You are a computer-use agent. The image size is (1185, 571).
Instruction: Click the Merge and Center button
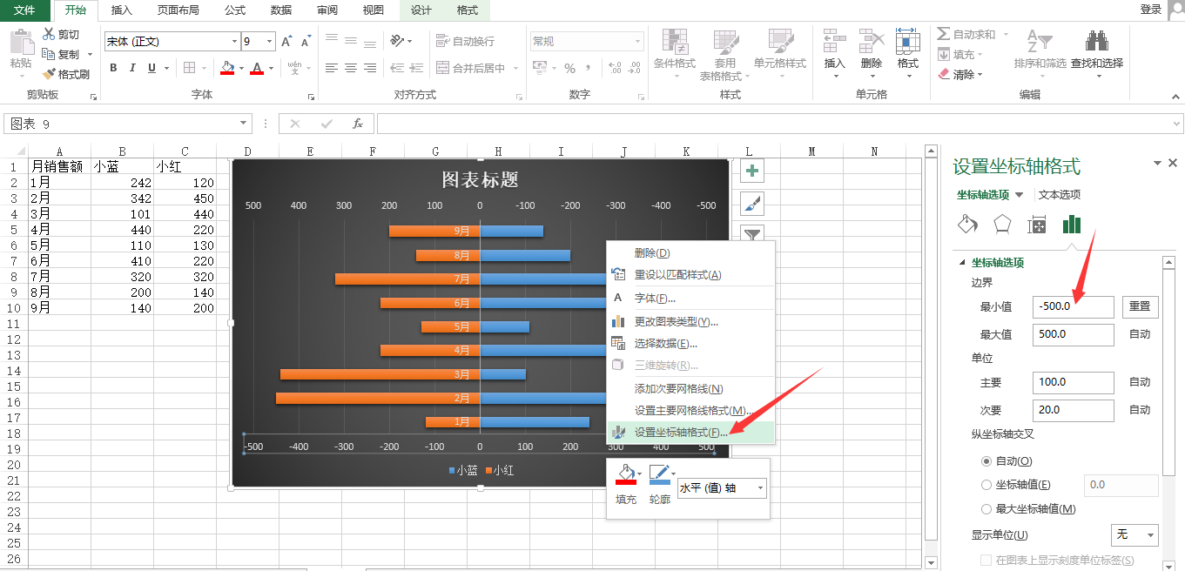pos(477,68)
